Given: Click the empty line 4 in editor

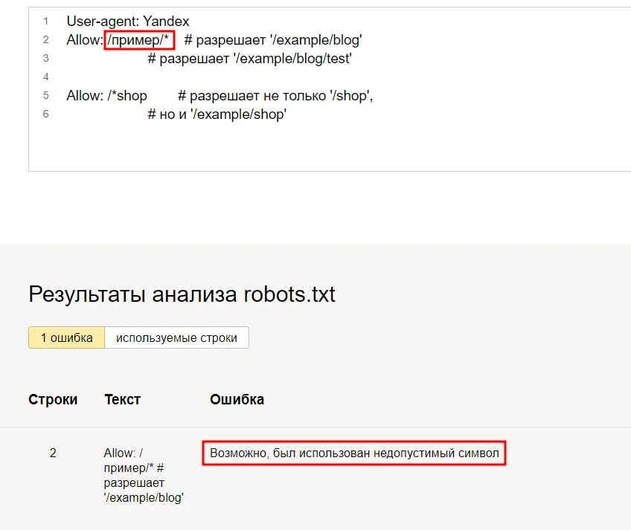Looking at the screenshot, I should (223, 77).
